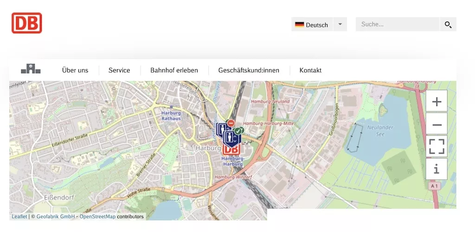Open the Geschäftskund:innen menu
This screenshot has width=475, height=232.
click(x=249, y=70)
